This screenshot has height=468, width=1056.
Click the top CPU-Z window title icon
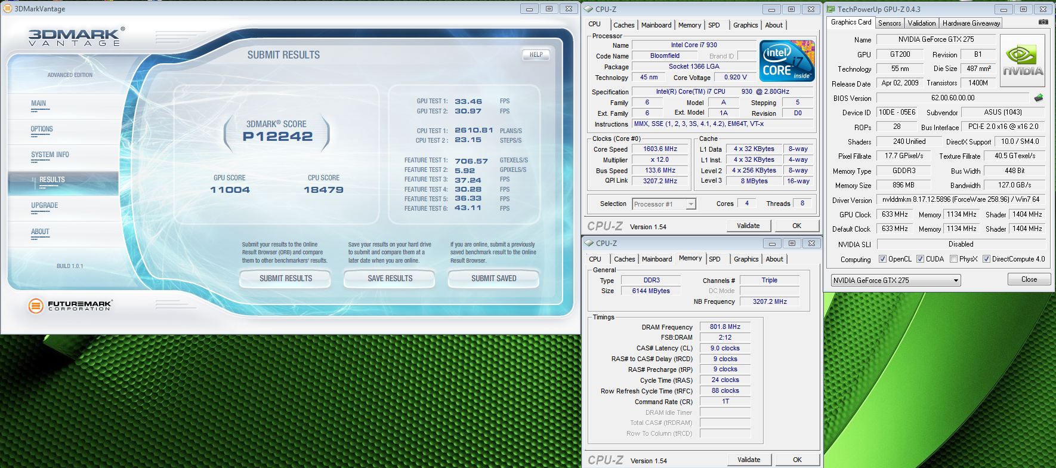[x=588, y=9]
